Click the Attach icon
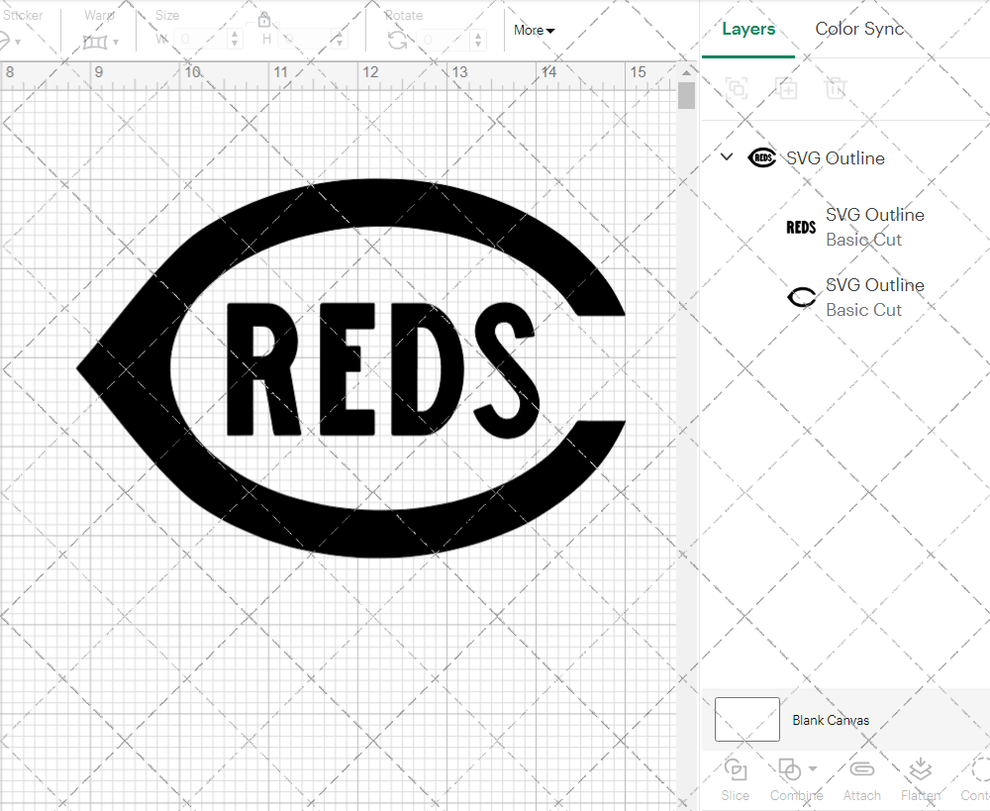 pyautogui.click(x=861, y=779)
